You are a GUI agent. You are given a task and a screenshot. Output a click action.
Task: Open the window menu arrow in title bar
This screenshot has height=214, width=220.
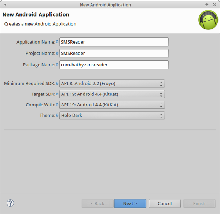[x=5, y=5]
